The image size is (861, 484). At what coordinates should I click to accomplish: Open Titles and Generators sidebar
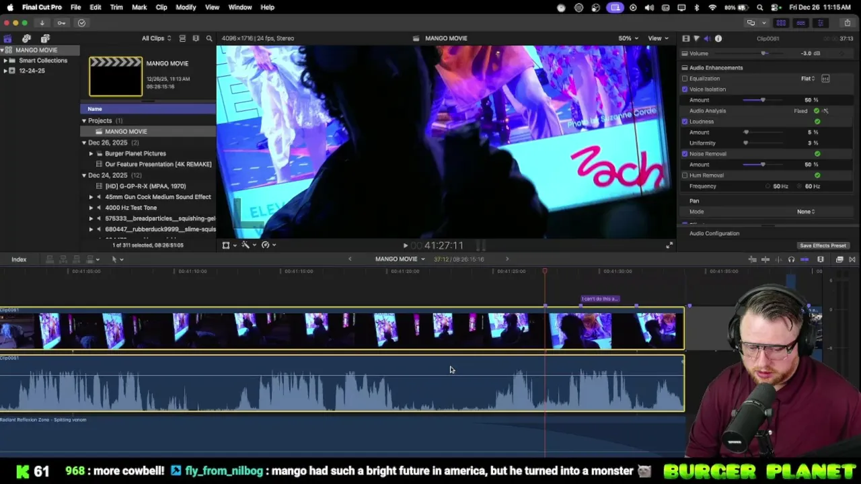(x=45, y=38)
